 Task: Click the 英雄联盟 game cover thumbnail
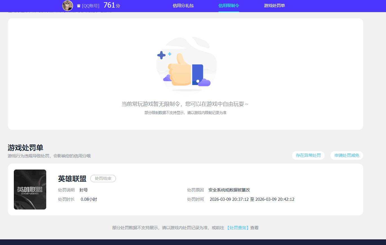click(30, 190)
